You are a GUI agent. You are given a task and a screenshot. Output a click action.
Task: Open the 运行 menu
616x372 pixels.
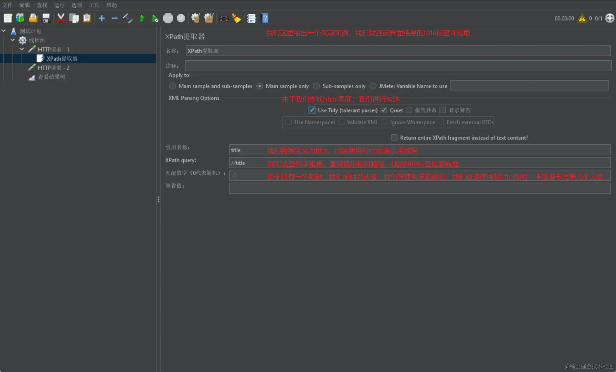click(59, 5)
